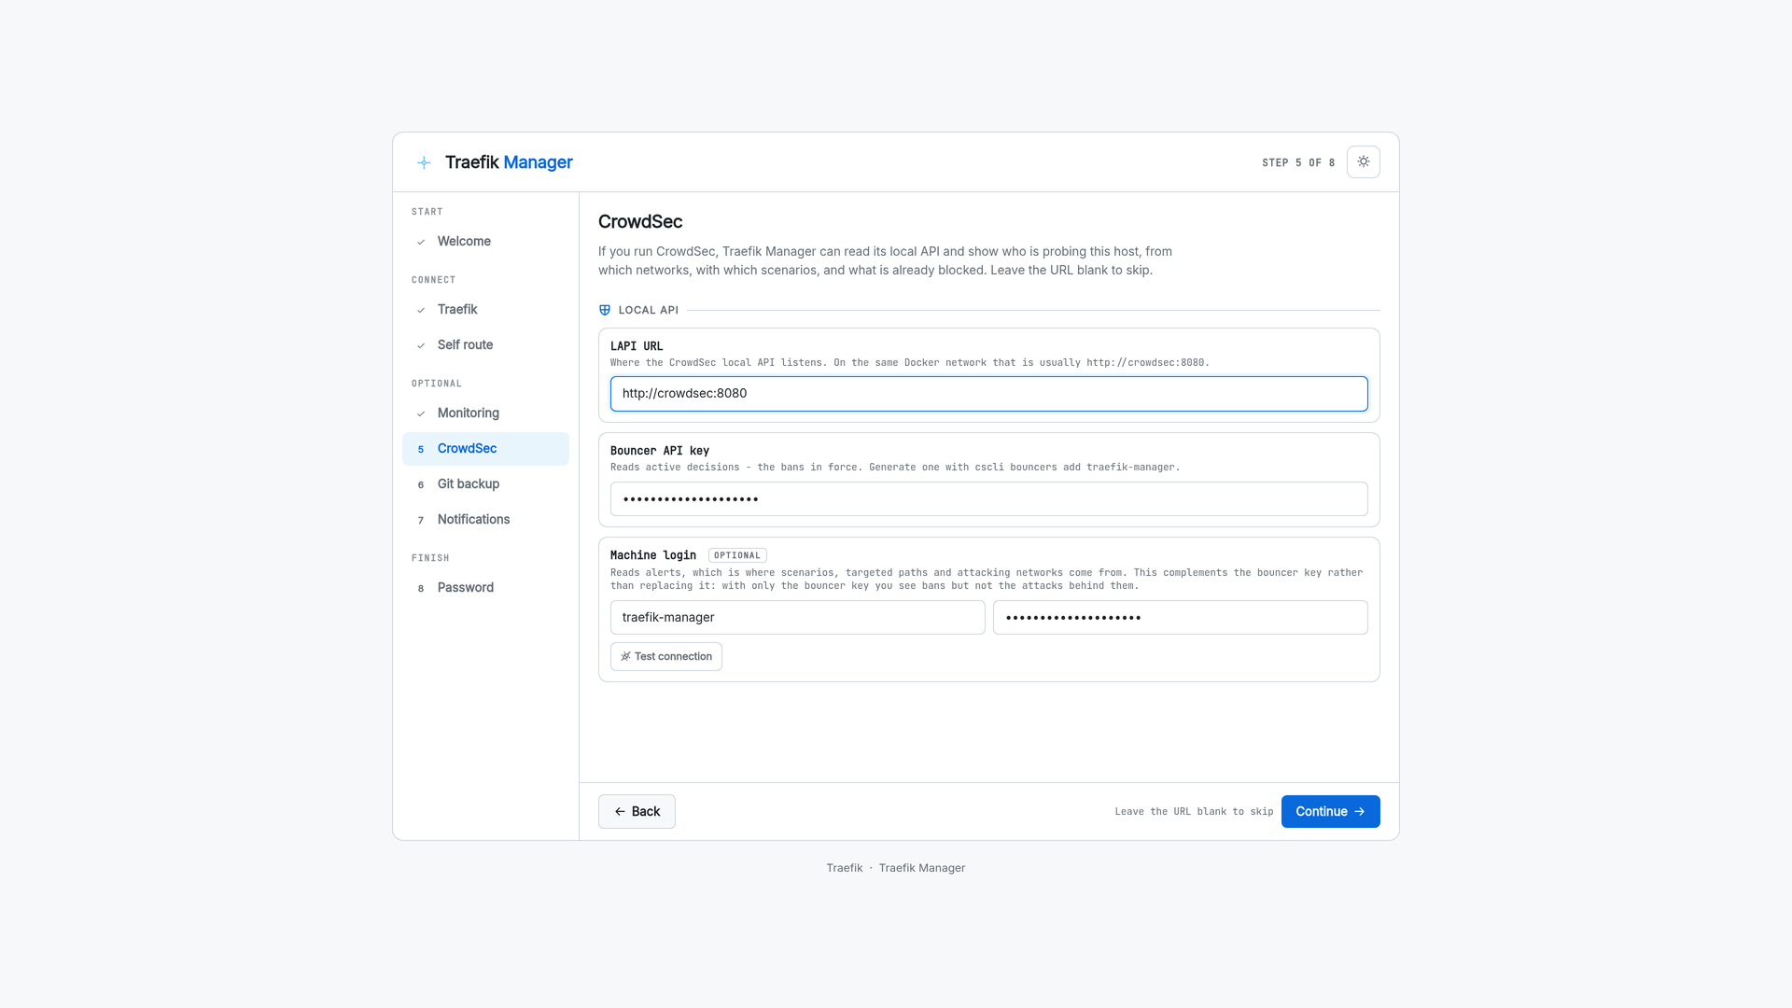Click the checkmark icon next to Welcome
This screenshot has width=1792, height=1008.
421,242
